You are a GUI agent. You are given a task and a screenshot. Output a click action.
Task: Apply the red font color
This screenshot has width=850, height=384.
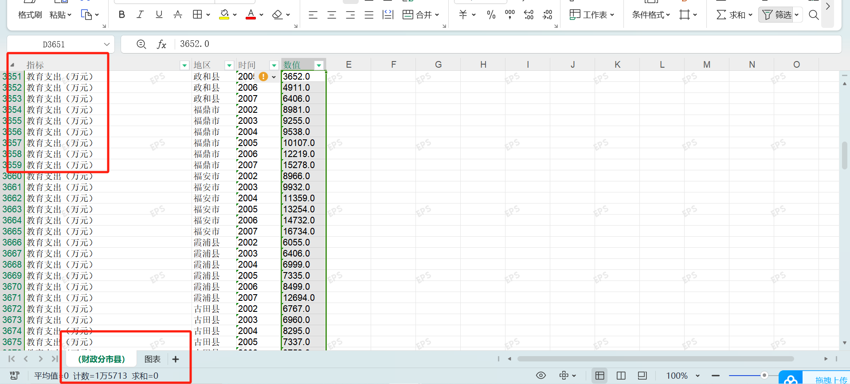(x=251, y=15)
